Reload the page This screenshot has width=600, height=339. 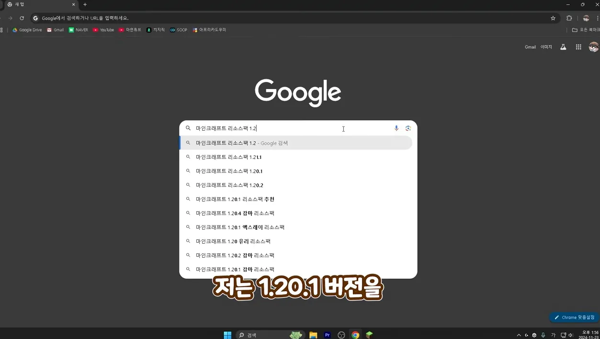pos(22,18)
